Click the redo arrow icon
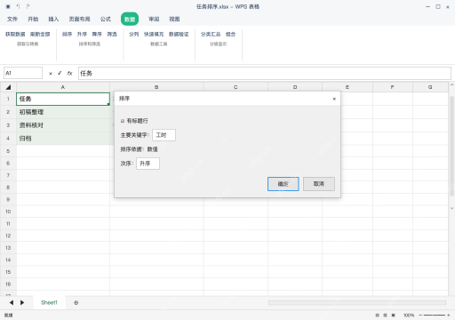The width and height of the screenshot is (455, 320). (28, 6)
